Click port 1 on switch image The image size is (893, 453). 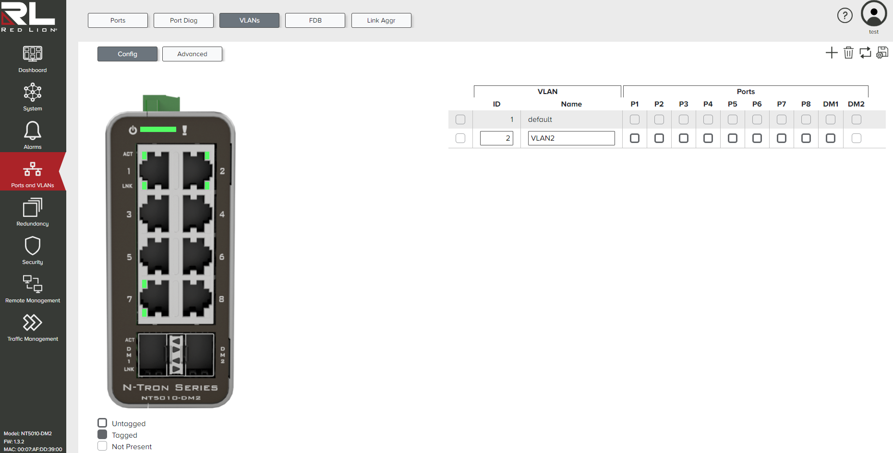pos(155,170)
